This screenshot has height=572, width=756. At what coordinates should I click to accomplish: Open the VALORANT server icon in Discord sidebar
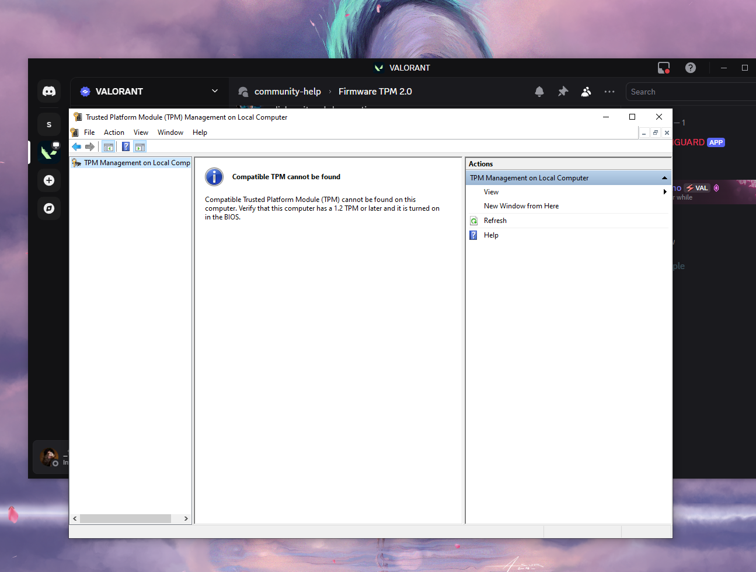click(49, 152)
